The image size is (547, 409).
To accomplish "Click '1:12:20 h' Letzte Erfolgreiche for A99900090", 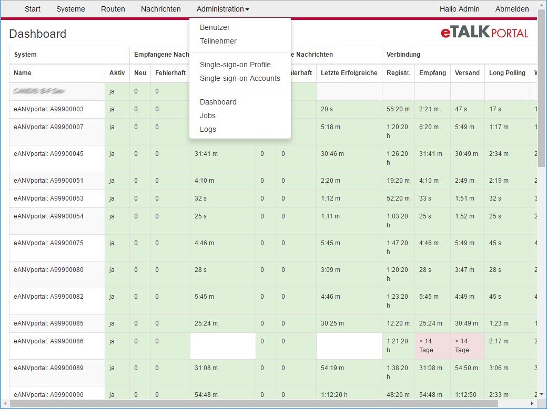I will click(x=334, y=395).
